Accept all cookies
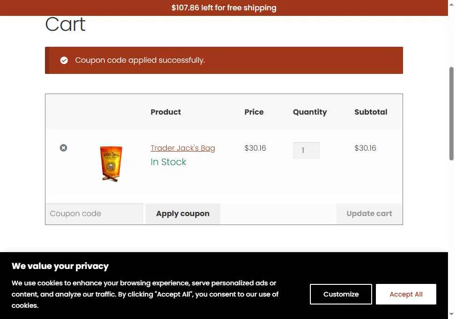This screenshot has height=319, width=455. 406,294
